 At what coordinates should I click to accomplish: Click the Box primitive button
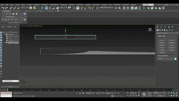point(162,40)
